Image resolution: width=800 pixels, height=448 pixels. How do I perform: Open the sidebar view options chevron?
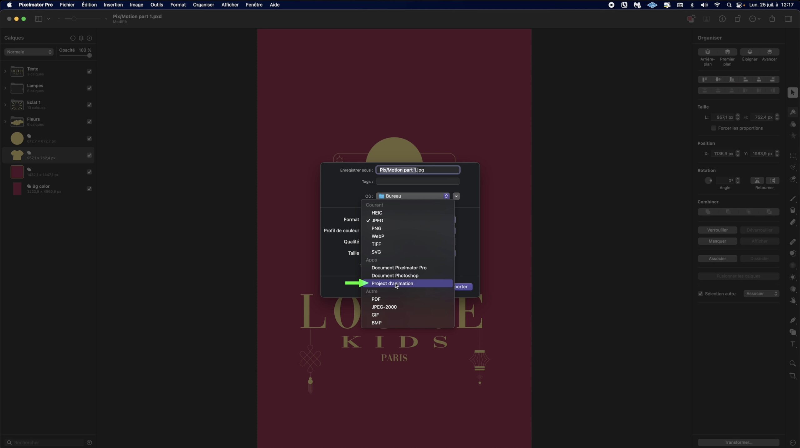(48, 19)
